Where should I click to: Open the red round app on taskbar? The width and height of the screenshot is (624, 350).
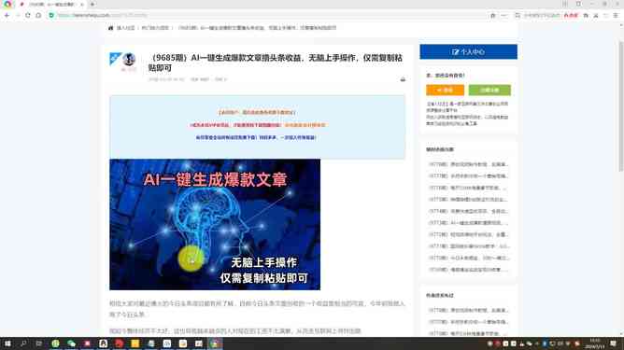(x=119, y=343)
